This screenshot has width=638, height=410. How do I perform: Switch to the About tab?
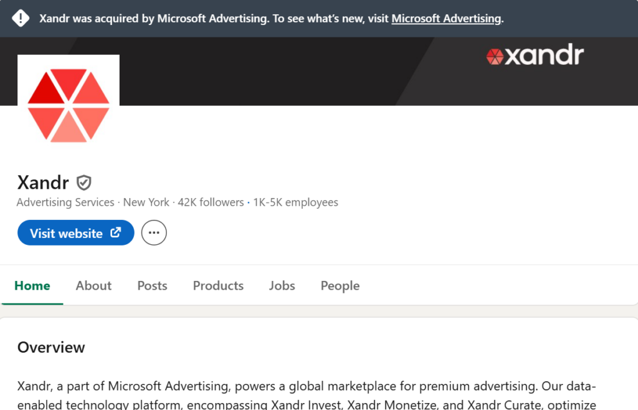coord(93,285)
